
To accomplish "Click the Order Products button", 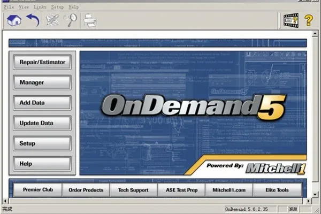I will (86, 190).
